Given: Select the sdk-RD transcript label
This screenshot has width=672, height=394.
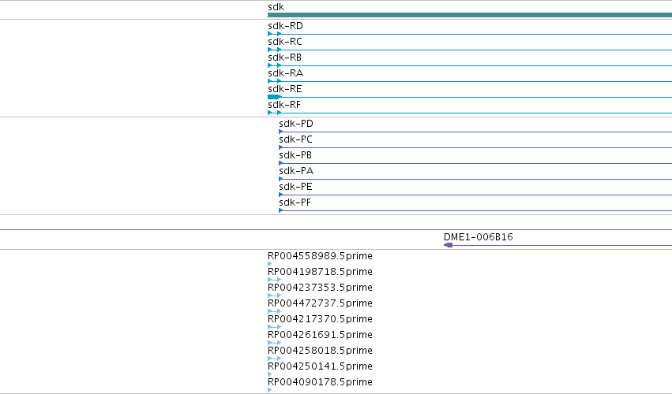Looking at the screenshot, I should tap(285, 26).
